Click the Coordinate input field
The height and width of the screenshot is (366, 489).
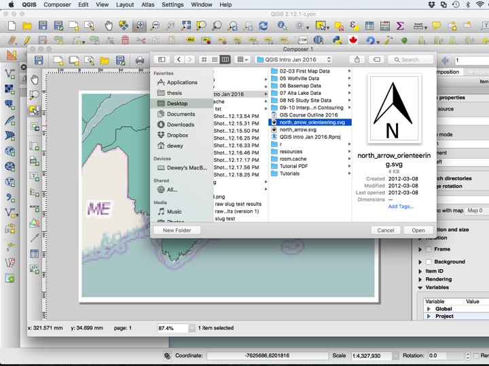click(x=268, y=355)
